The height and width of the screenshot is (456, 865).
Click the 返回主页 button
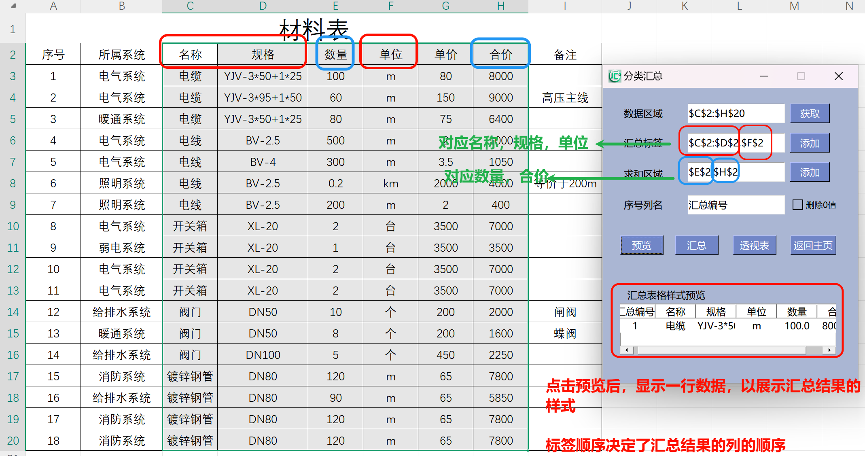(x=813, y=246)
